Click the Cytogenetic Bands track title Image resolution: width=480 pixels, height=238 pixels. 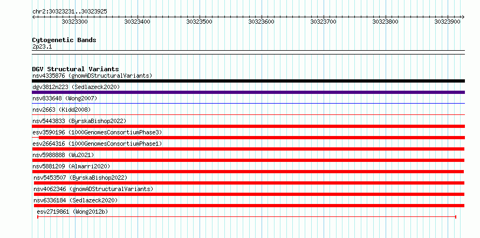(x=64, y=40)
